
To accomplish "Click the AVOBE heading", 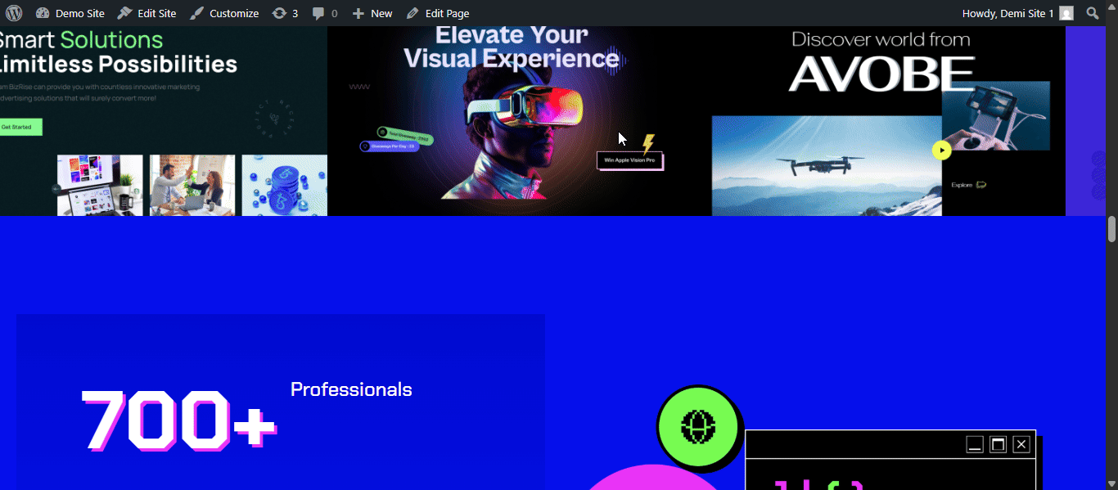I will coord(881,73).
